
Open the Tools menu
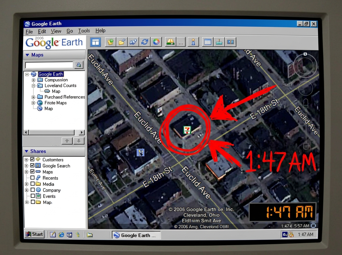point(84,31)
